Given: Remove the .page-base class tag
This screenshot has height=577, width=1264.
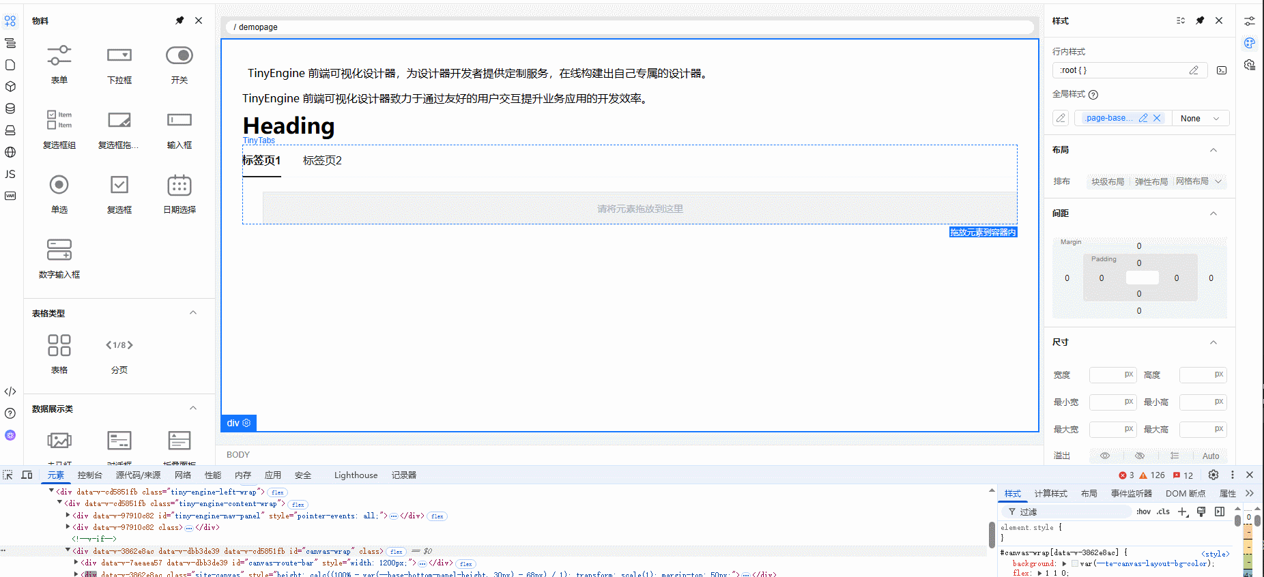Looking at the screenshot, I should coord(1157,118).
